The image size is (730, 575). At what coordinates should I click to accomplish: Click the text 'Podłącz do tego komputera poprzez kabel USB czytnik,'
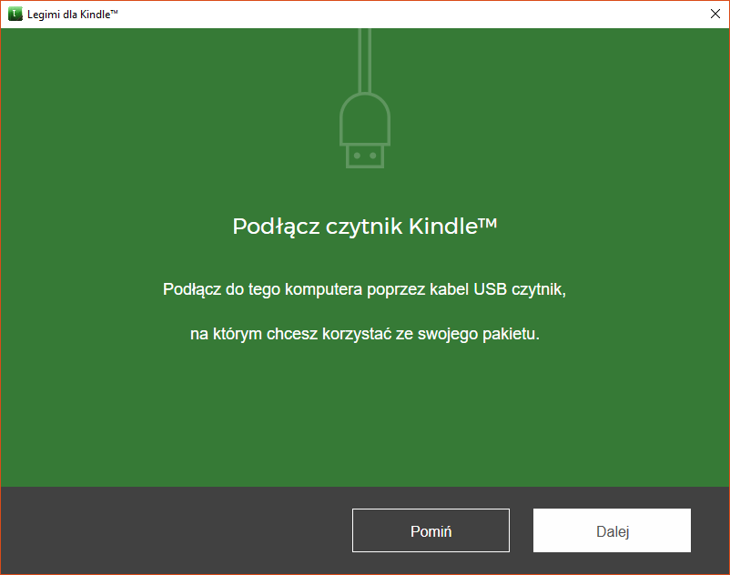pos(364,289)
